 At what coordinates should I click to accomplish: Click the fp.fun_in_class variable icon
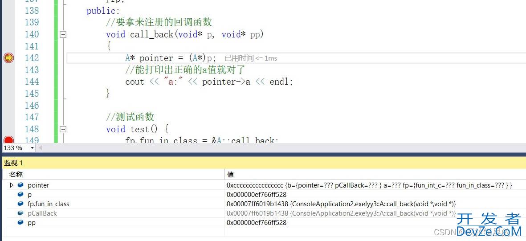point(20,204)
